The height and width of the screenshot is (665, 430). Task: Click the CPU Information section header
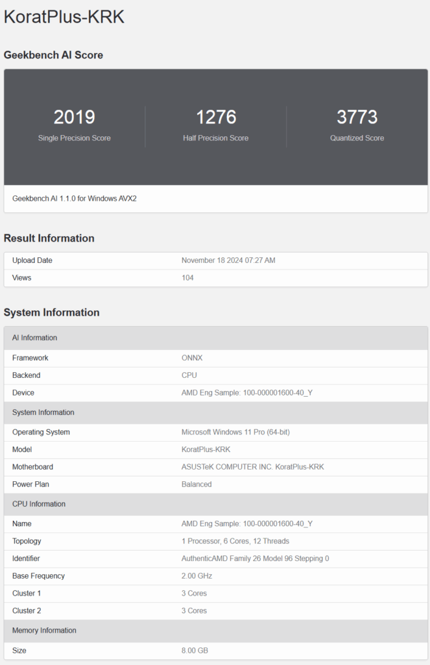pos(215,504)
